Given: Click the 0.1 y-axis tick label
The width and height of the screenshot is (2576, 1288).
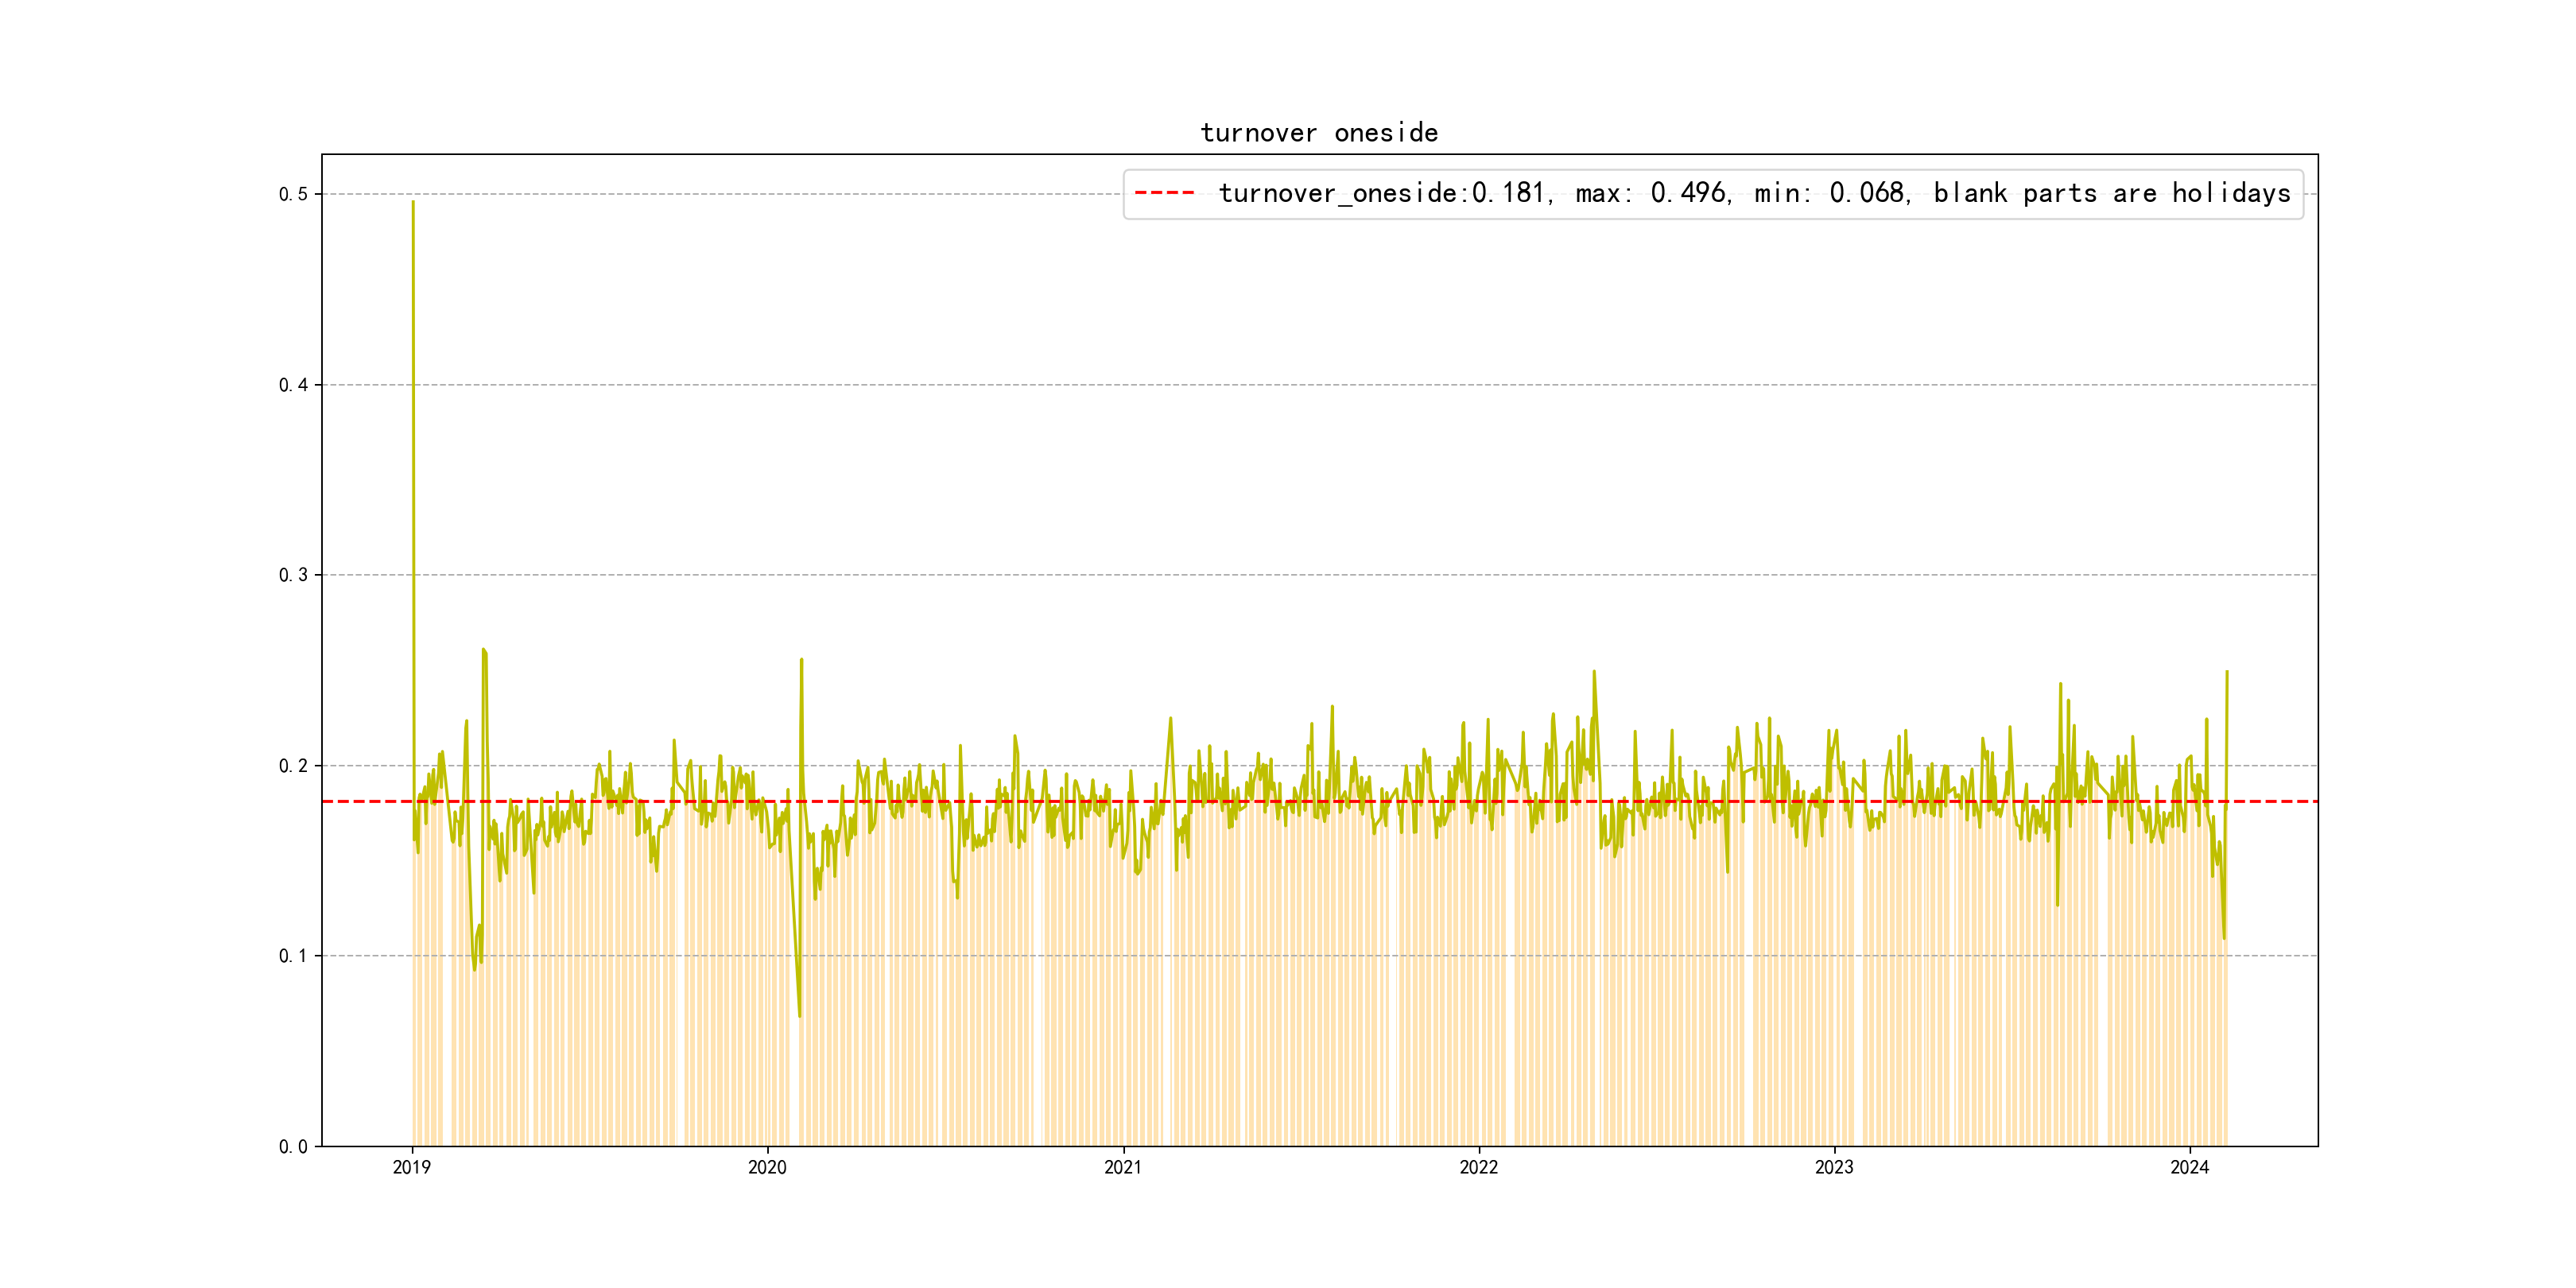Looking at the screenshot, I should (293, 956).
